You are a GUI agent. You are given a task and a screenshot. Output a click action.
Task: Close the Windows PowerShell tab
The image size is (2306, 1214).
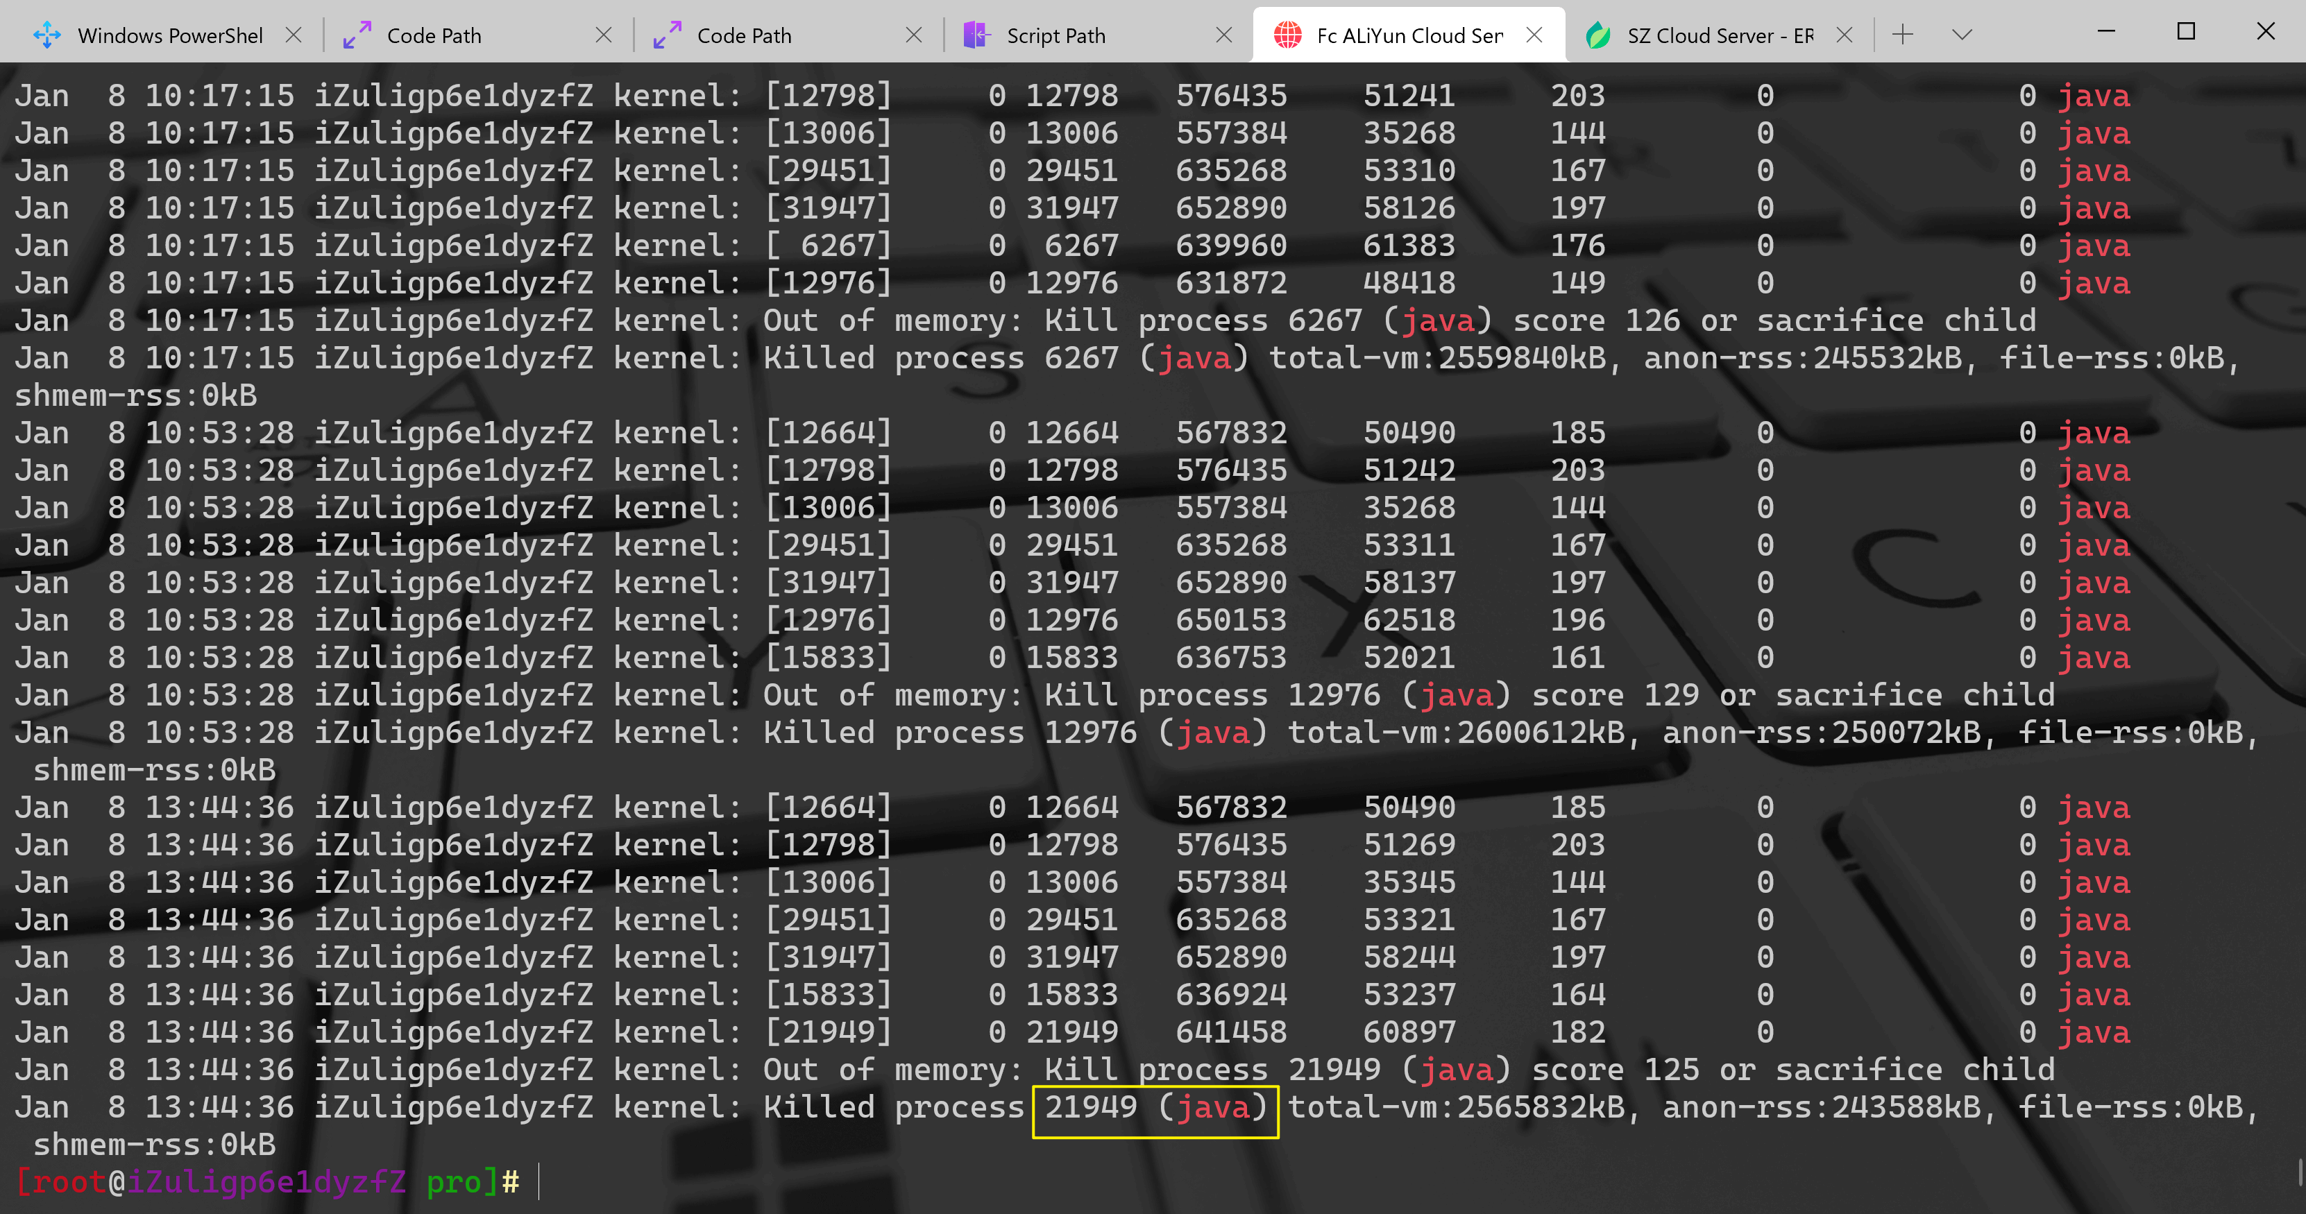(x=293, y=35)
